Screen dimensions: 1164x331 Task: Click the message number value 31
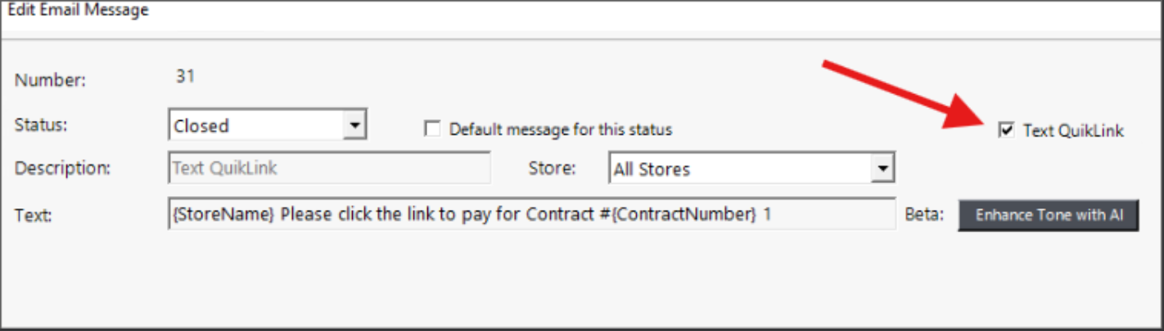tap(185, 77)
